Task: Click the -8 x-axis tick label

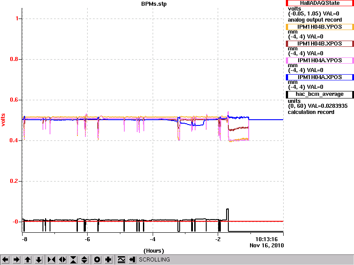Action: [x=24, y=239]
